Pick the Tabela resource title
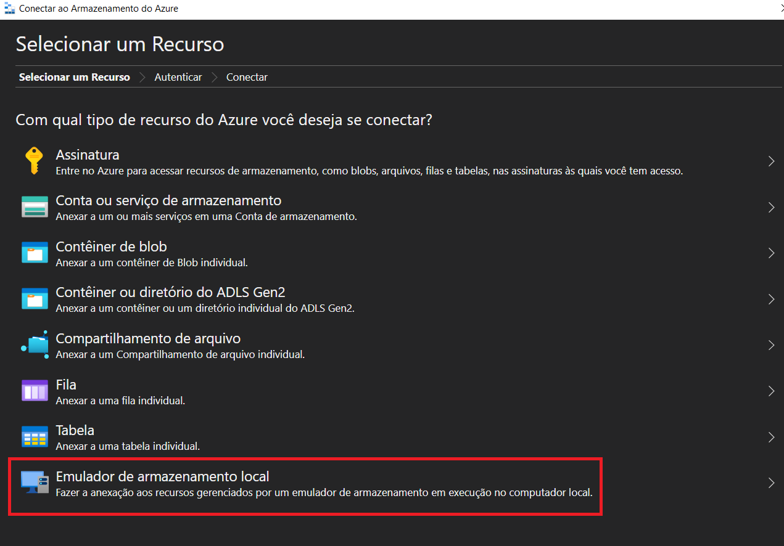 75,430
